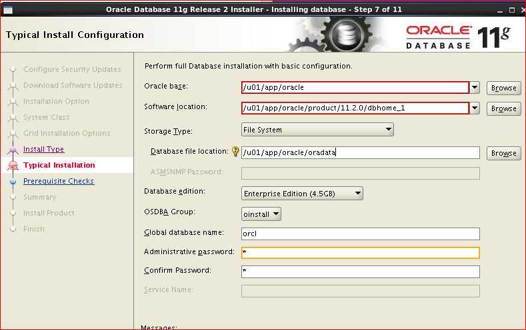Viewport: 526px width, 330px height.
Task: Maximize the Oracle installer window
Action: pyautogui.click(x=512, y=11)
